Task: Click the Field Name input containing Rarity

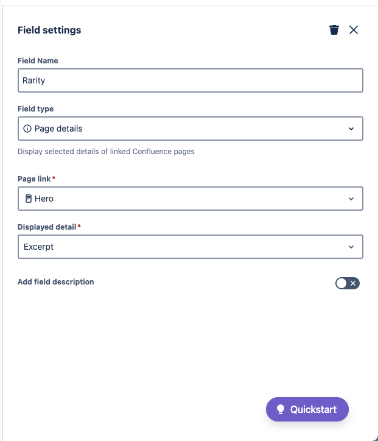Action: coord(191,80)
